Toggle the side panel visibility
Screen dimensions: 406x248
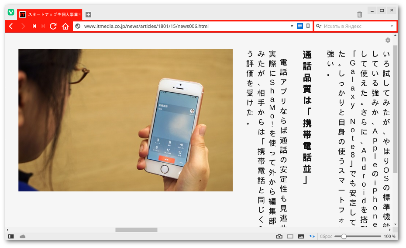click(11, 236)
